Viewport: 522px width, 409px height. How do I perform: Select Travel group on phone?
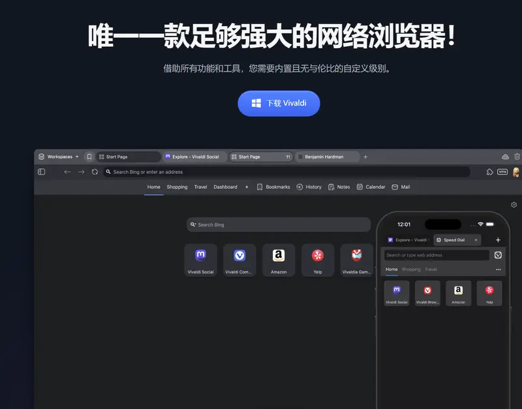[431, 270]
